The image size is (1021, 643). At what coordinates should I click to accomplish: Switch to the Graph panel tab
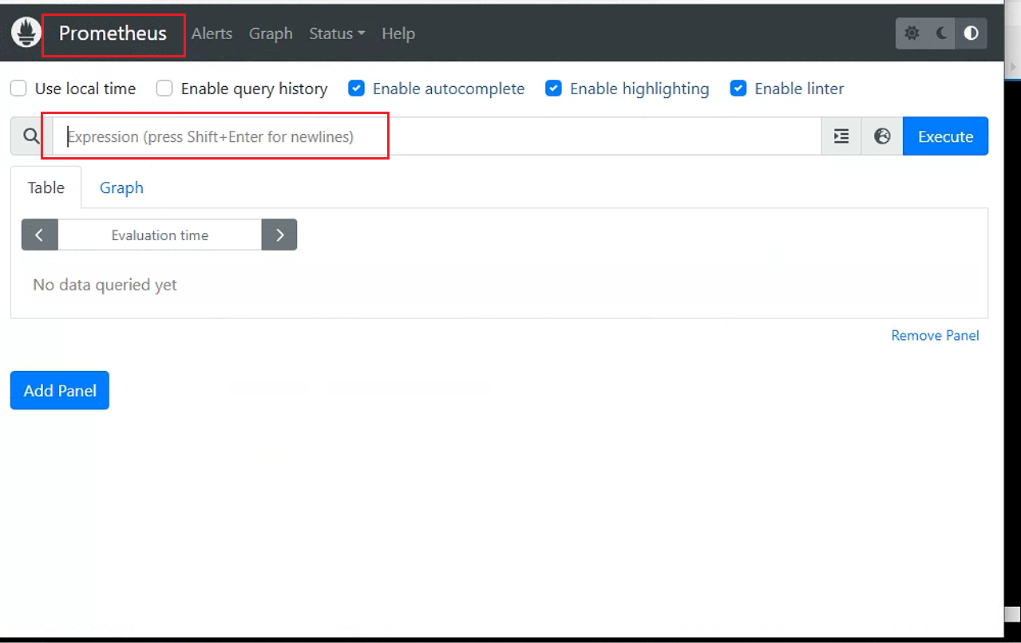121,187
